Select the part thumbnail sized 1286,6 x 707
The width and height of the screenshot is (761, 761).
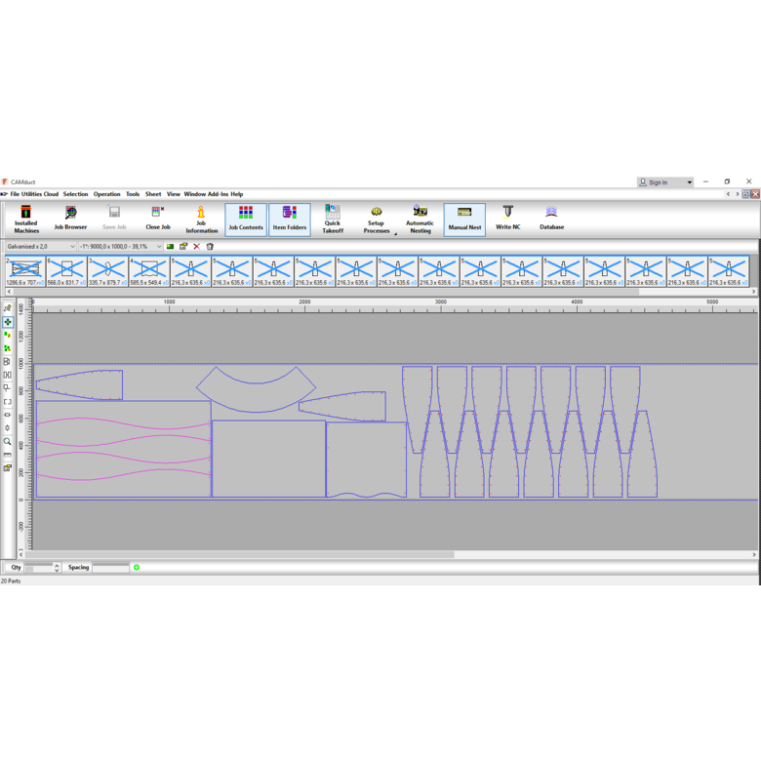click(25, 272)
